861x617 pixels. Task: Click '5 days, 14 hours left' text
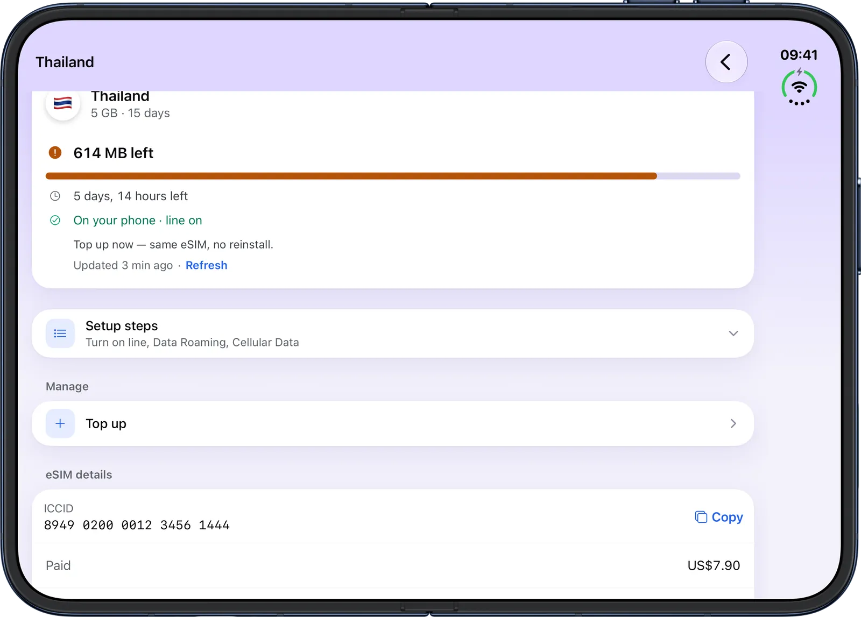pyautogui.click(x=131, y=196)
